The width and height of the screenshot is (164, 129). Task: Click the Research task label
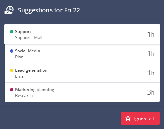[x=24, y=96]
